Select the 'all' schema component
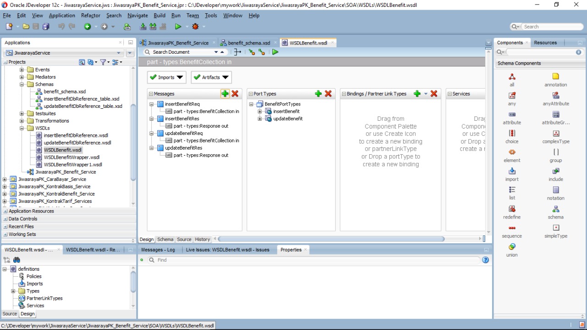 (512, 79)
